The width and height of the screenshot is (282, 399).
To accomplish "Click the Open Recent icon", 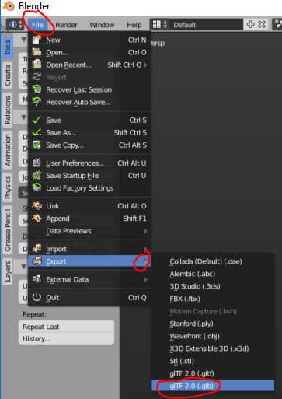I will click(37, 65).
